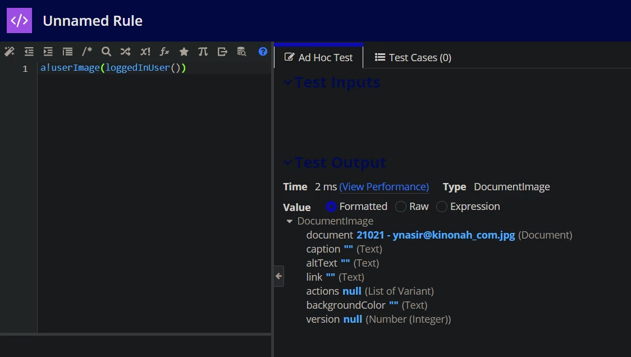Click the magic wand format icon
Screen dimensions: 631x357
coord(9,52)
